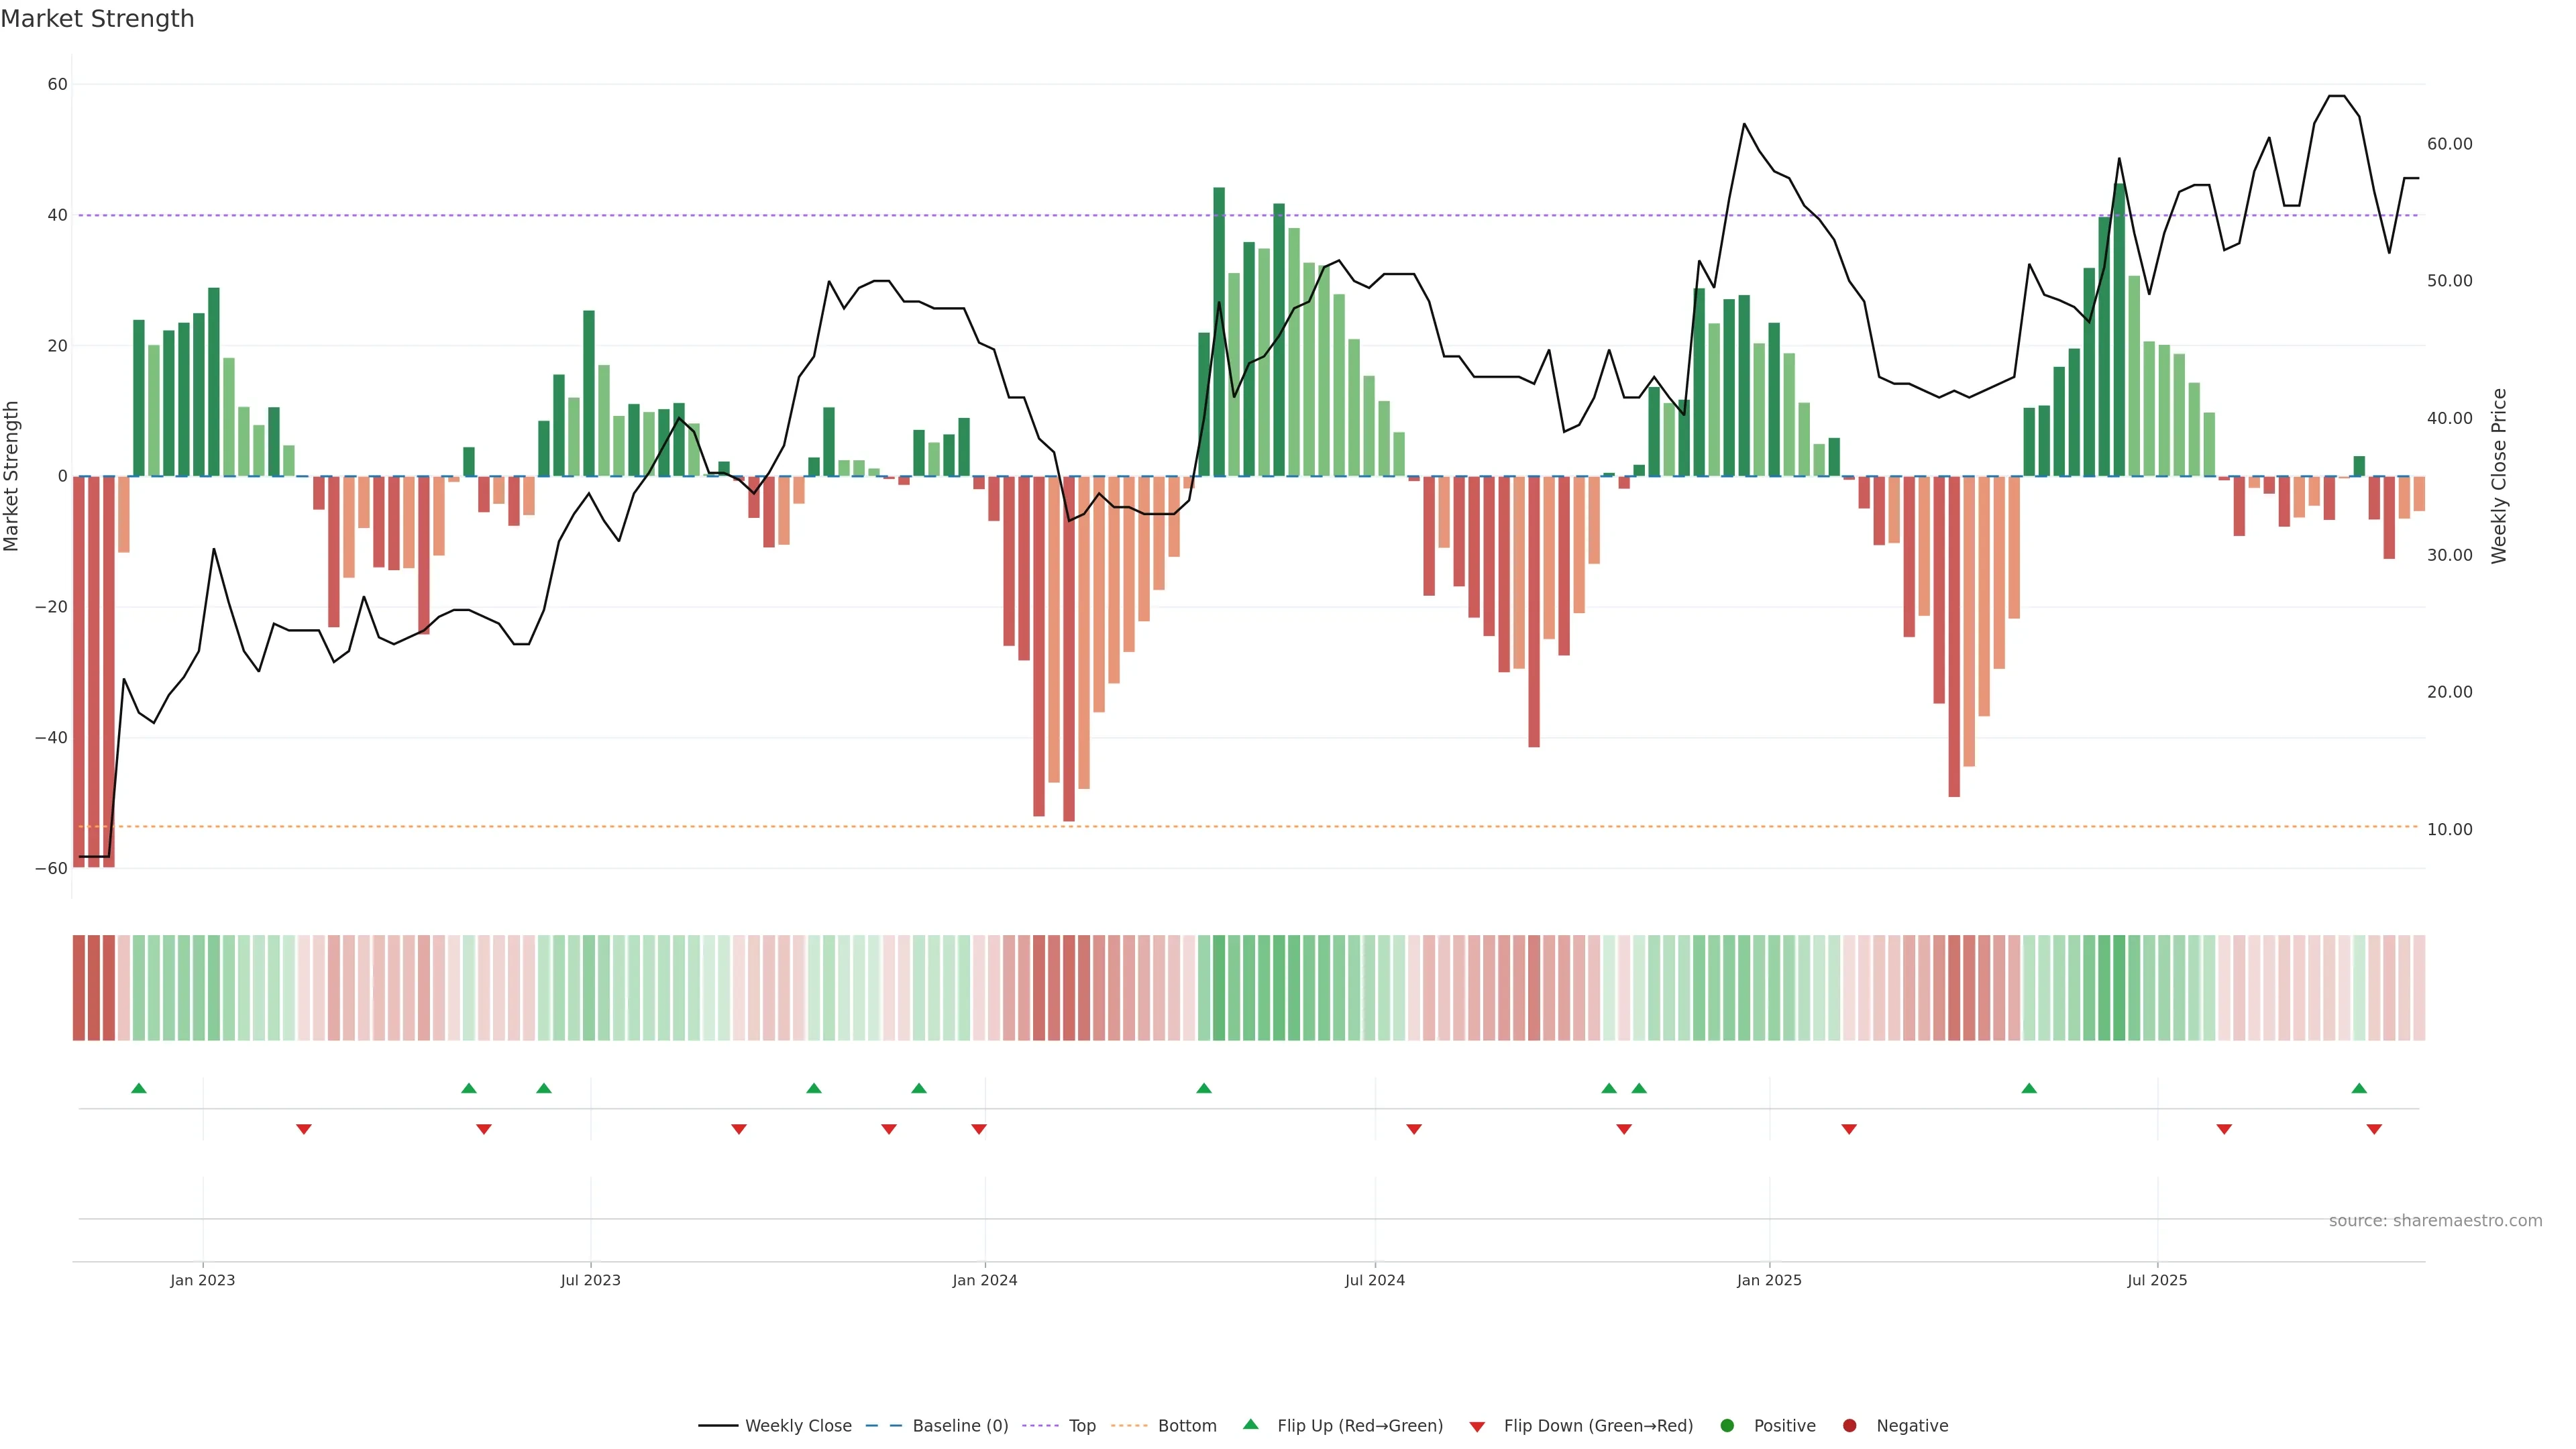Click the red Negative circle in legend

coord(1849,1426)
